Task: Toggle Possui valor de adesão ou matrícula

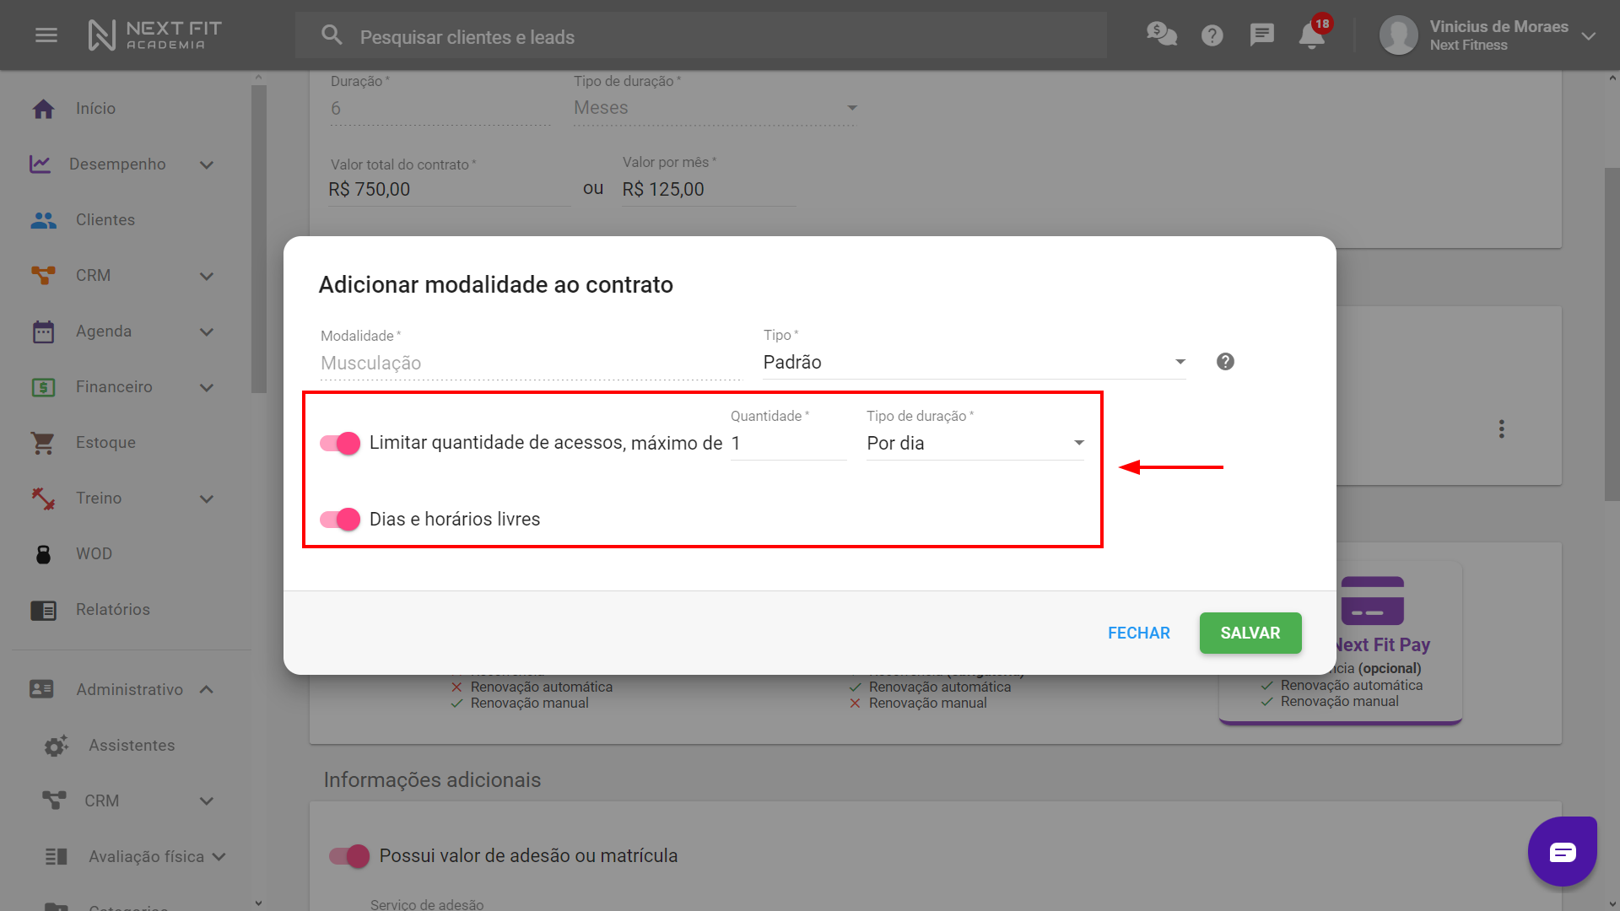Action: click(x=349, y=856)
